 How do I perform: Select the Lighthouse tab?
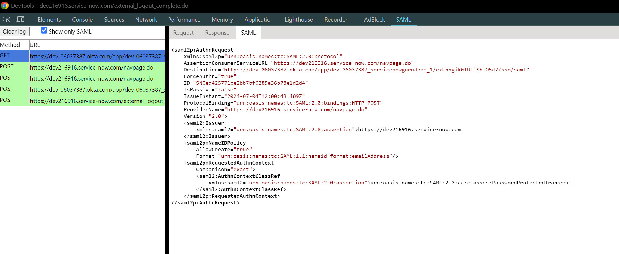point(299,20)
